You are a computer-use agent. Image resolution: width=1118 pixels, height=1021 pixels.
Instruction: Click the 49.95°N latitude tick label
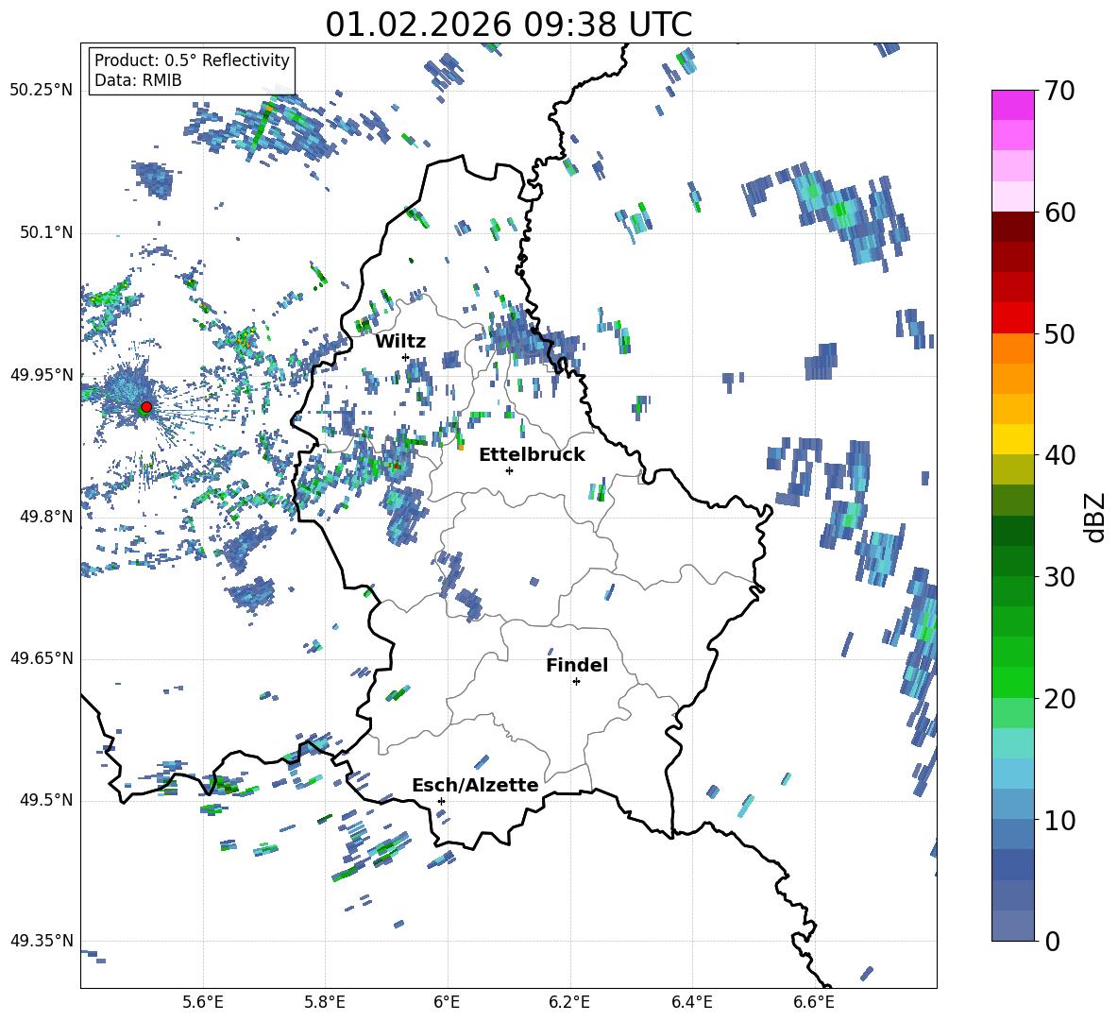point(42,375)
